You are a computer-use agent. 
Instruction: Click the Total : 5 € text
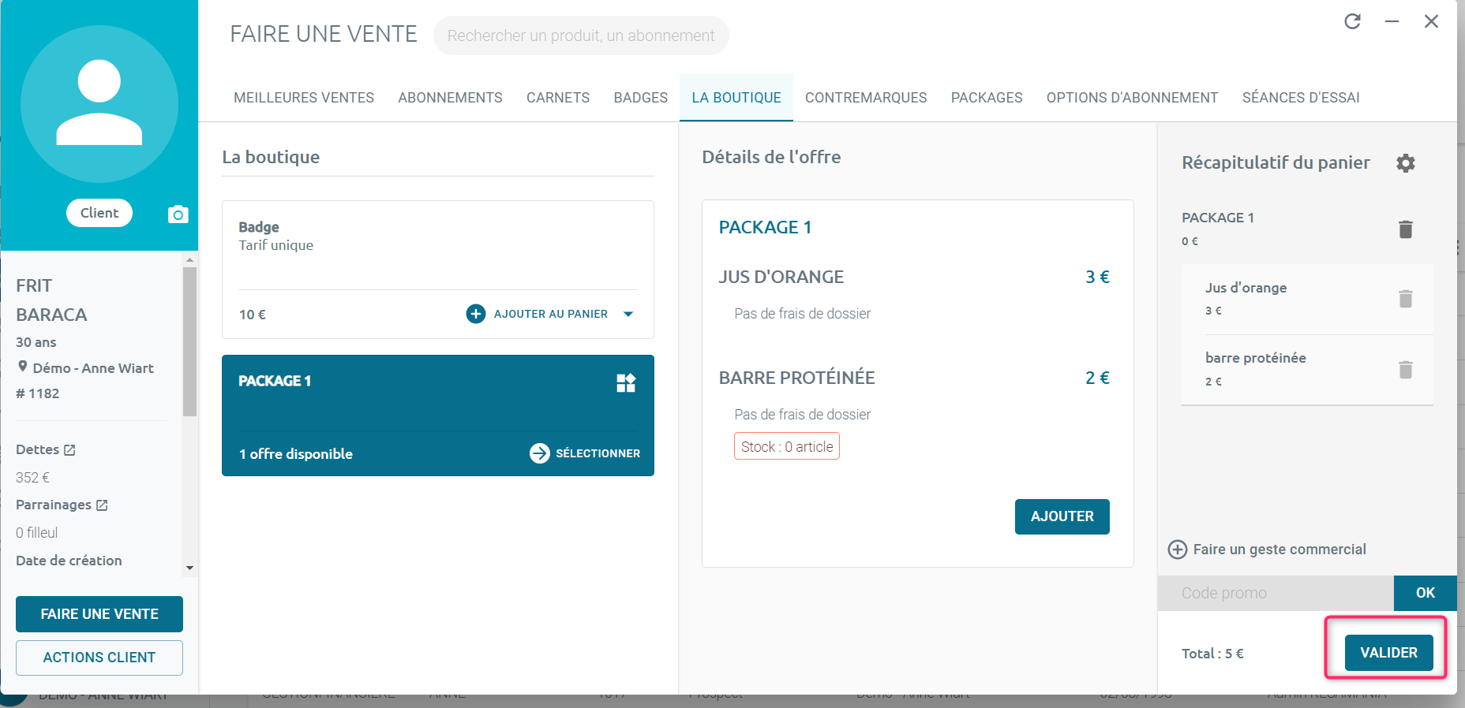click(1212, 654)
